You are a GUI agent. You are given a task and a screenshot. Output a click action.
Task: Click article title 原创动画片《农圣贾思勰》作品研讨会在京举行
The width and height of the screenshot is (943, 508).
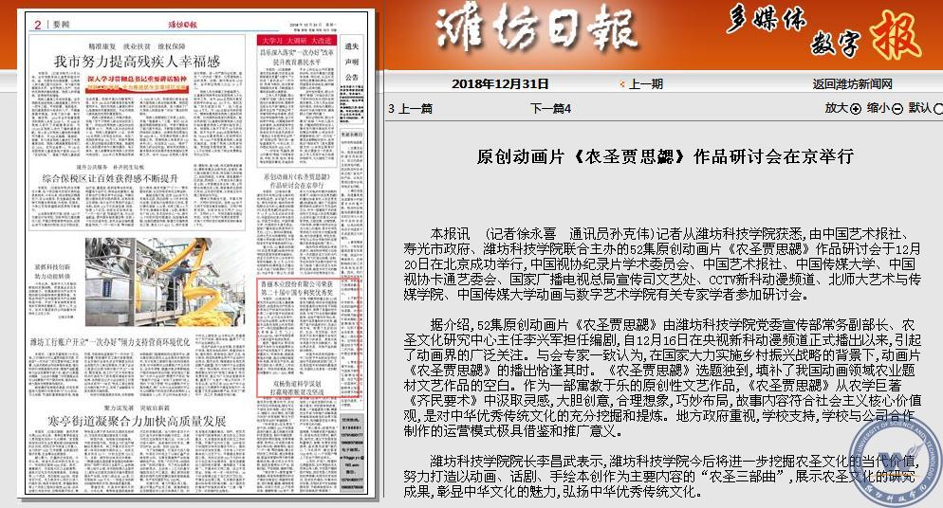click(664, 156)
